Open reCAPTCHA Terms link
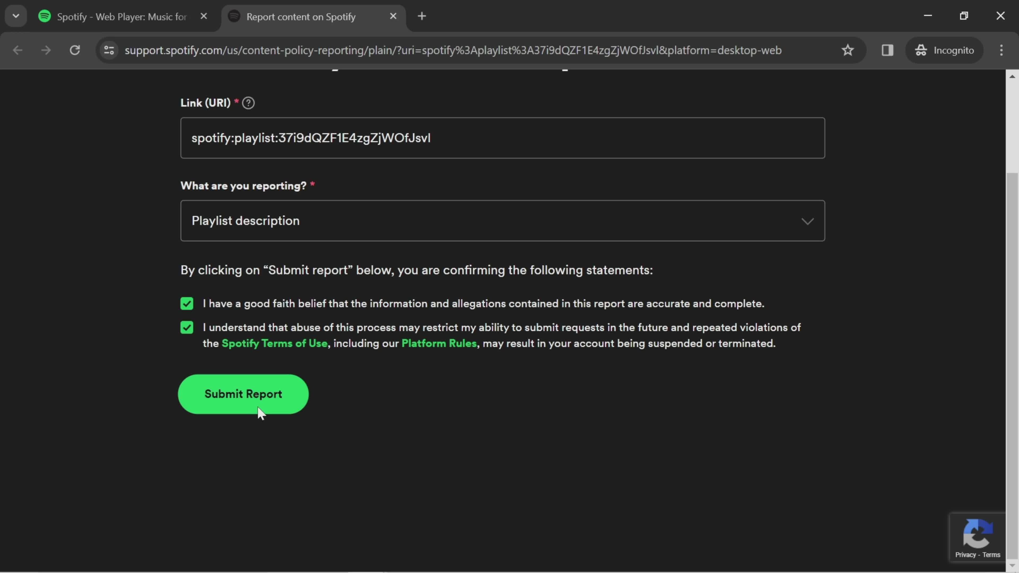Screen dimensions: 1019x573 point(991,555)
